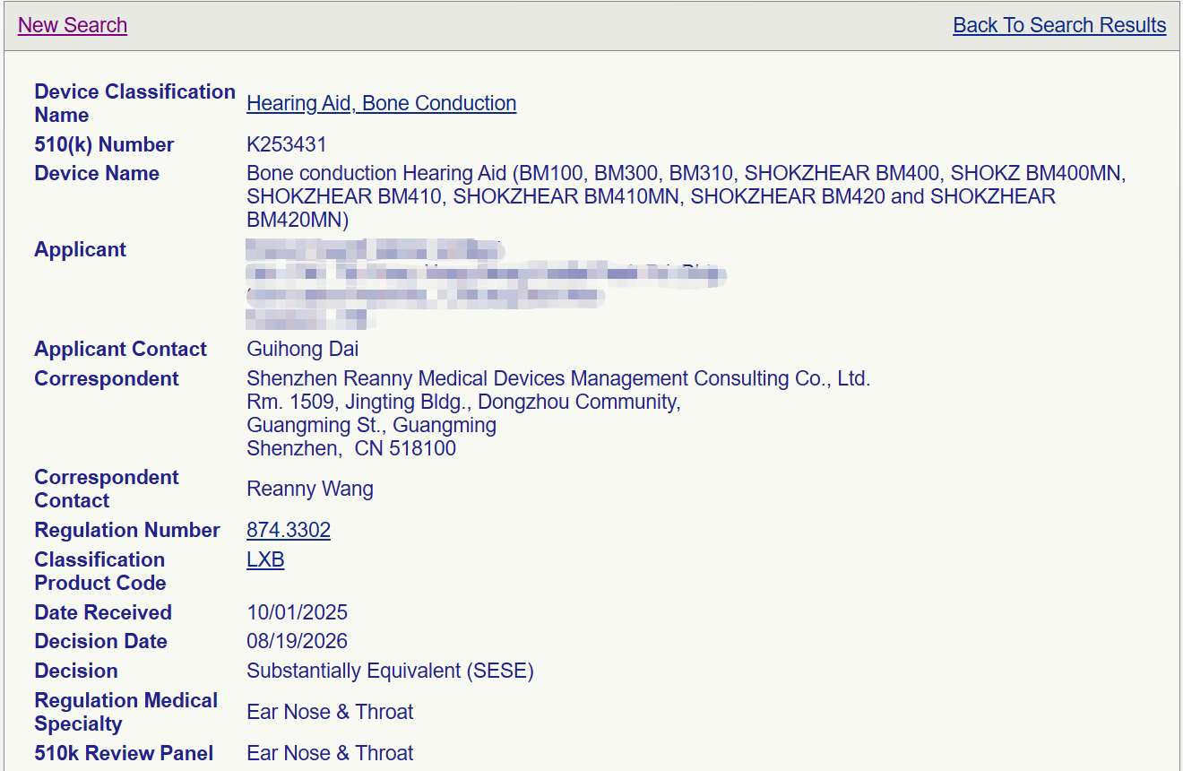Image resolution: width=1183 pixels, height=771 pixels.
Task: Select the contact name Guihong Dai
Action: click(x=303, y=349)
